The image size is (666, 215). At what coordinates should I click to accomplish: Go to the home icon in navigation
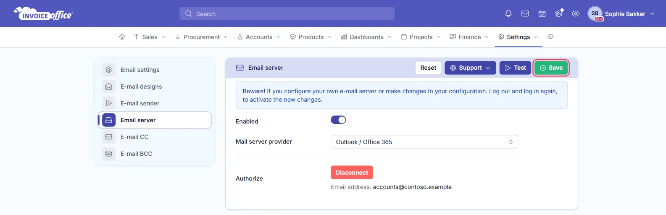122,37
